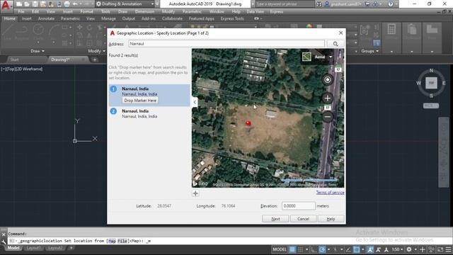Click the Annotation Monitor plus icon

pos(423,249)
